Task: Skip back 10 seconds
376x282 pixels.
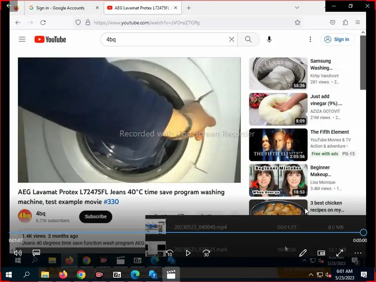Action: coord(170,253)
